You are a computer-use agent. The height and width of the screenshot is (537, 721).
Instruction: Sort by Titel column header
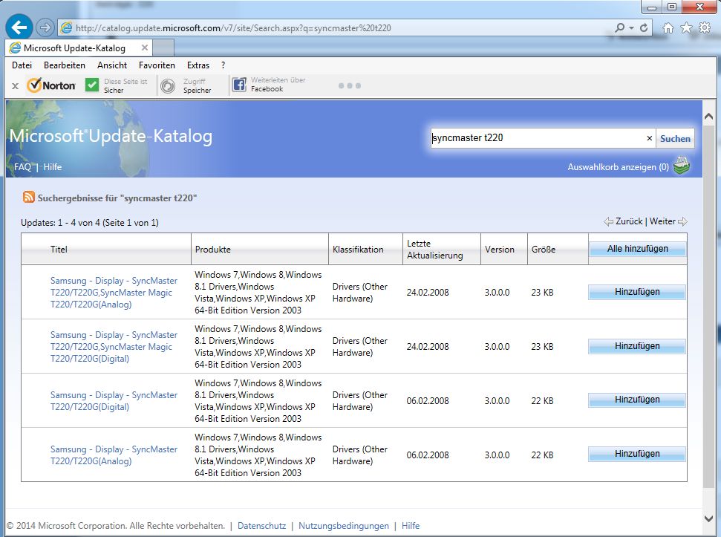(x=59, y=250)
